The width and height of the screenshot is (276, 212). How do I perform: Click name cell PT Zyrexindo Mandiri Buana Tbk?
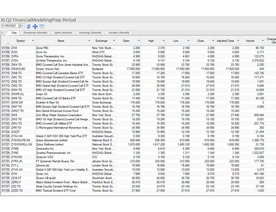point(63,161)
